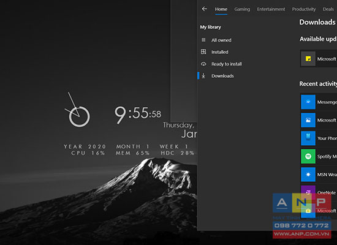Open the Productivity tab
This screenshot has width=337, height=245.
(304, 9)
